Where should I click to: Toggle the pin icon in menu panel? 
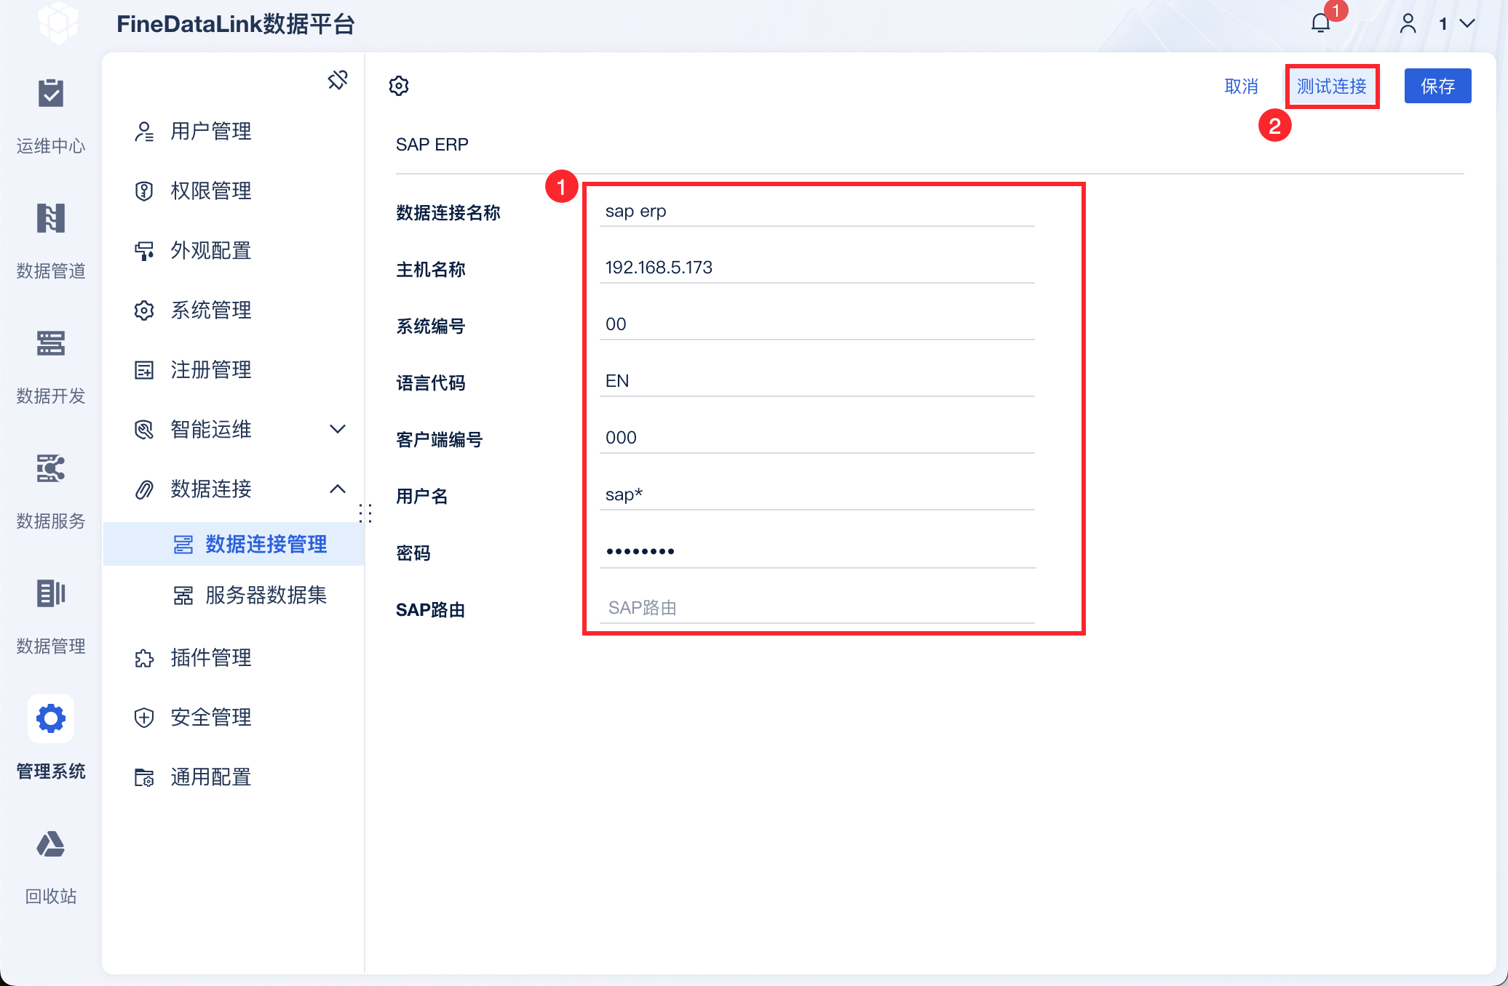(338, 80)
